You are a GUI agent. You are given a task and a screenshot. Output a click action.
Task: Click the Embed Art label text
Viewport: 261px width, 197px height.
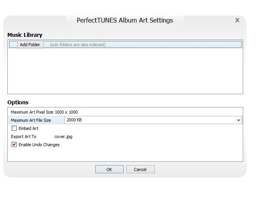pos(28,128)
